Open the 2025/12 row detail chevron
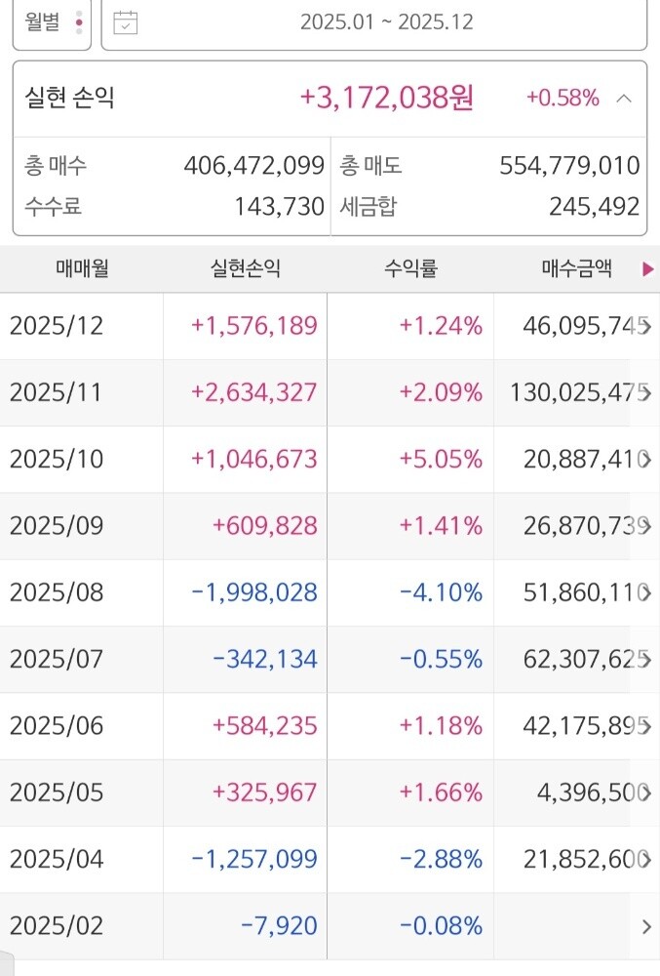 (x=647, y=326)
